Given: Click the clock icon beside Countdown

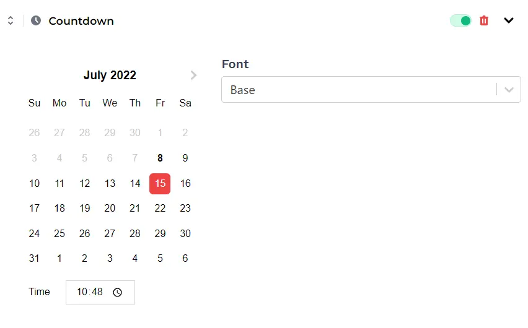Looking at the screenshot, I should point(36,20).
